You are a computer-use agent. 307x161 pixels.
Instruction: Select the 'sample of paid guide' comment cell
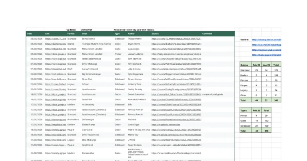[212, 94]
